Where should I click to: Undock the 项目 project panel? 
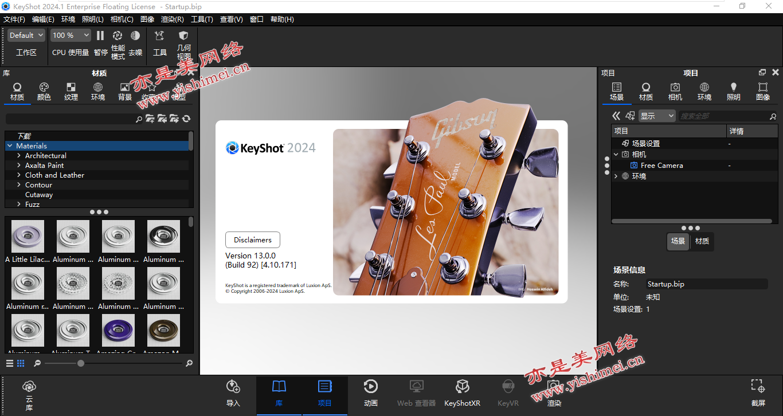762,73
